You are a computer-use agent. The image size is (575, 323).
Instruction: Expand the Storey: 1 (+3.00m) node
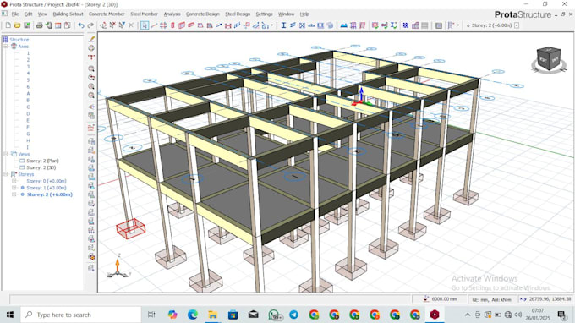[14, 188]
